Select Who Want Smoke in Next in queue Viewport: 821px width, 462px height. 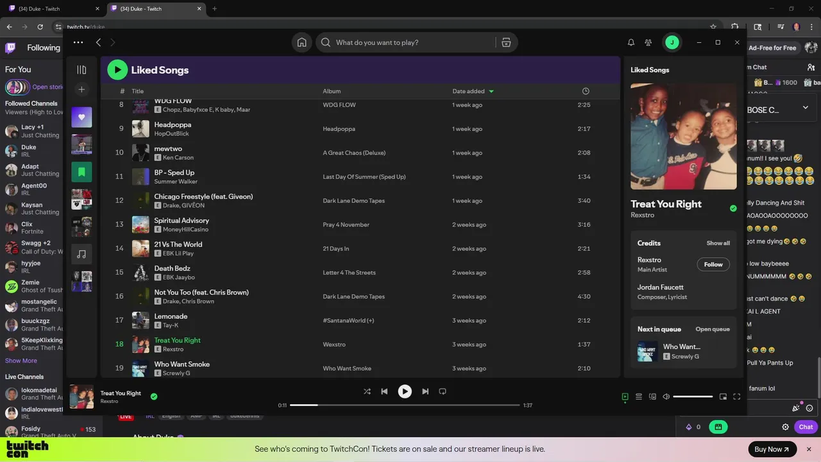684,351
